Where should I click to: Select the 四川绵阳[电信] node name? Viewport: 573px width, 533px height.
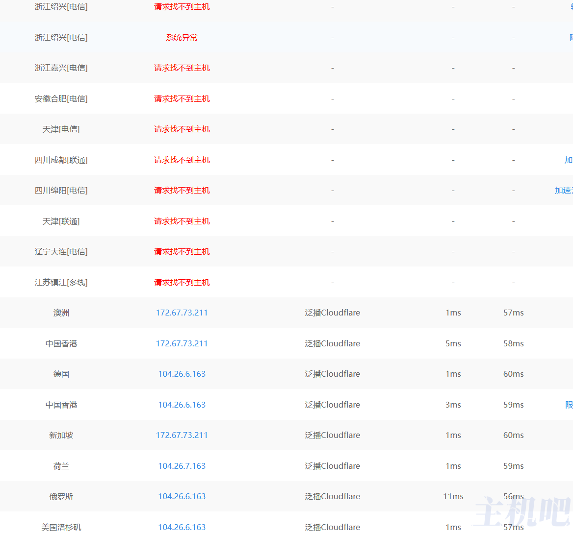point(61,191)
